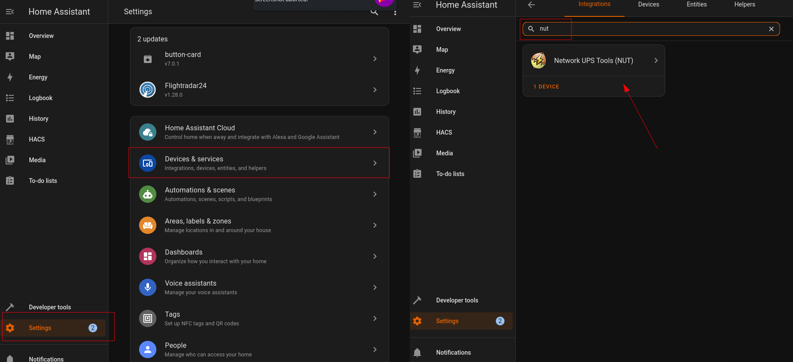Open Developer tools in right sidebar
This screenshot has height=362, width=793.
click(x=461, y=300)
